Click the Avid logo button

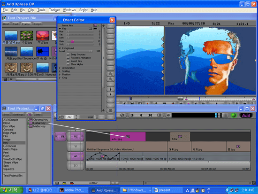pyautogui.click(x=246, y=116)
